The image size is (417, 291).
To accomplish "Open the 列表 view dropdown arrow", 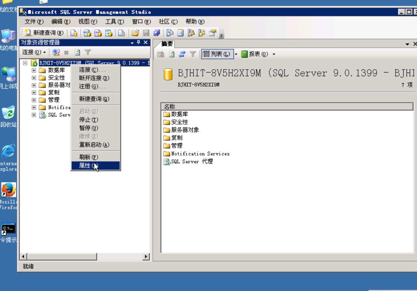I will (236, 54).
